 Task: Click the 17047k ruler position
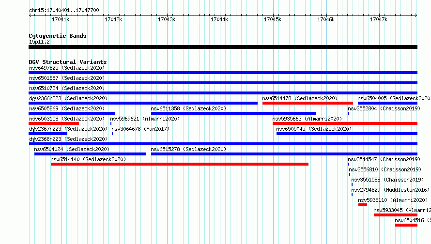[x=379, y=19]
